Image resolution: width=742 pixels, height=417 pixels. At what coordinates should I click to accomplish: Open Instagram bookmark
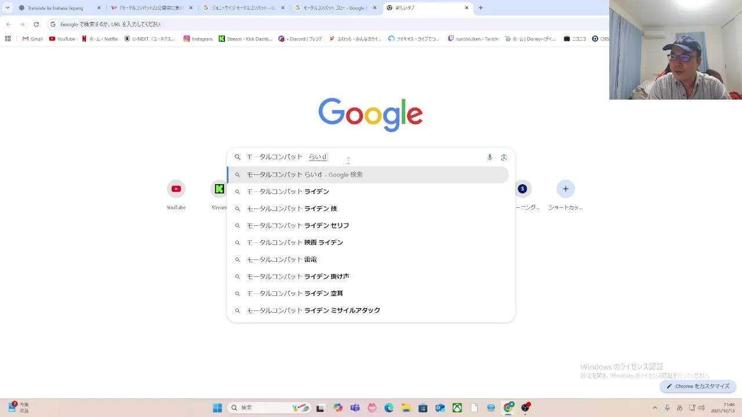[198, 39]
